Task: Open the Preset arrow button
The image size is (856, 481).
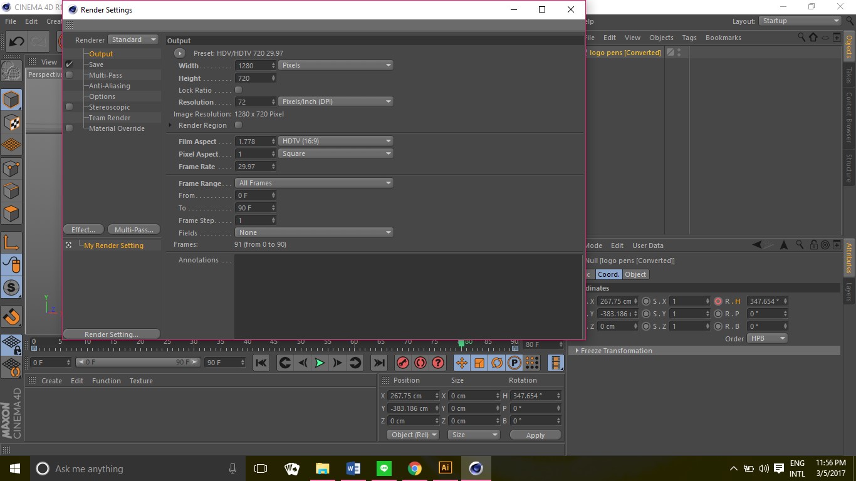Action: (180, 53)
